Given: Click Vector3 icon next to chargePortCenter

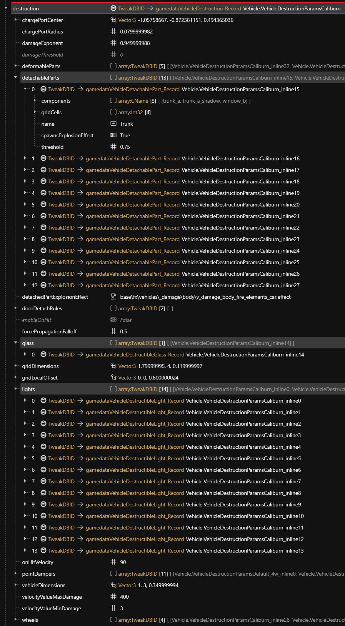Looking at the screenshot, I should click(x=113, y=20).
